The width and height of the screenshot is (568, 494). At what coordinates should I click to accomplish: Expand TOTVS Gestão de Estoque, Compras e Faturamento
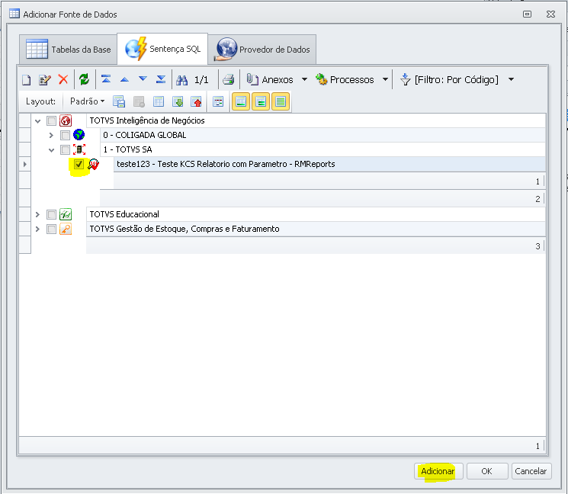pyautogui.click(x=37, y=229)
